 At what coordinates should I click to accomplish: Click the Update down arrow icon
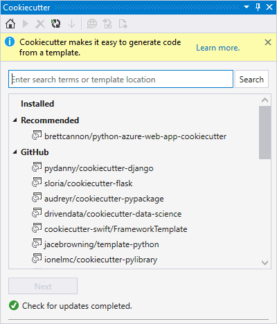pyautogui.click(x=72, y=24)
